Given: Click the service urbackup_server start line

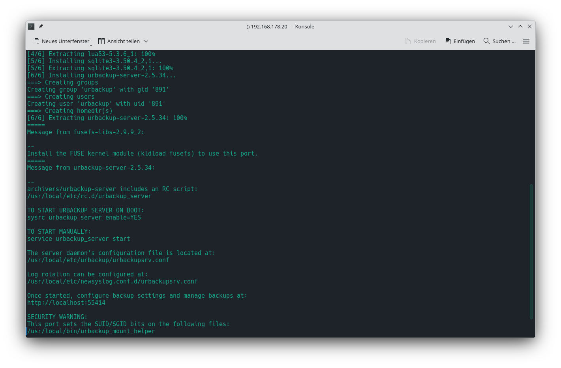Looking at the screenshot, I should tap(79, 239).
